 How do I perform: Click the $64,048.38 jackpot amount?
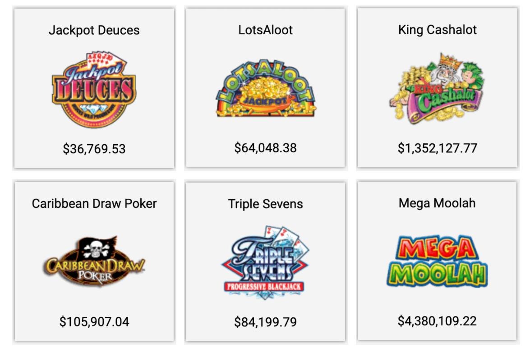(265, 148)
